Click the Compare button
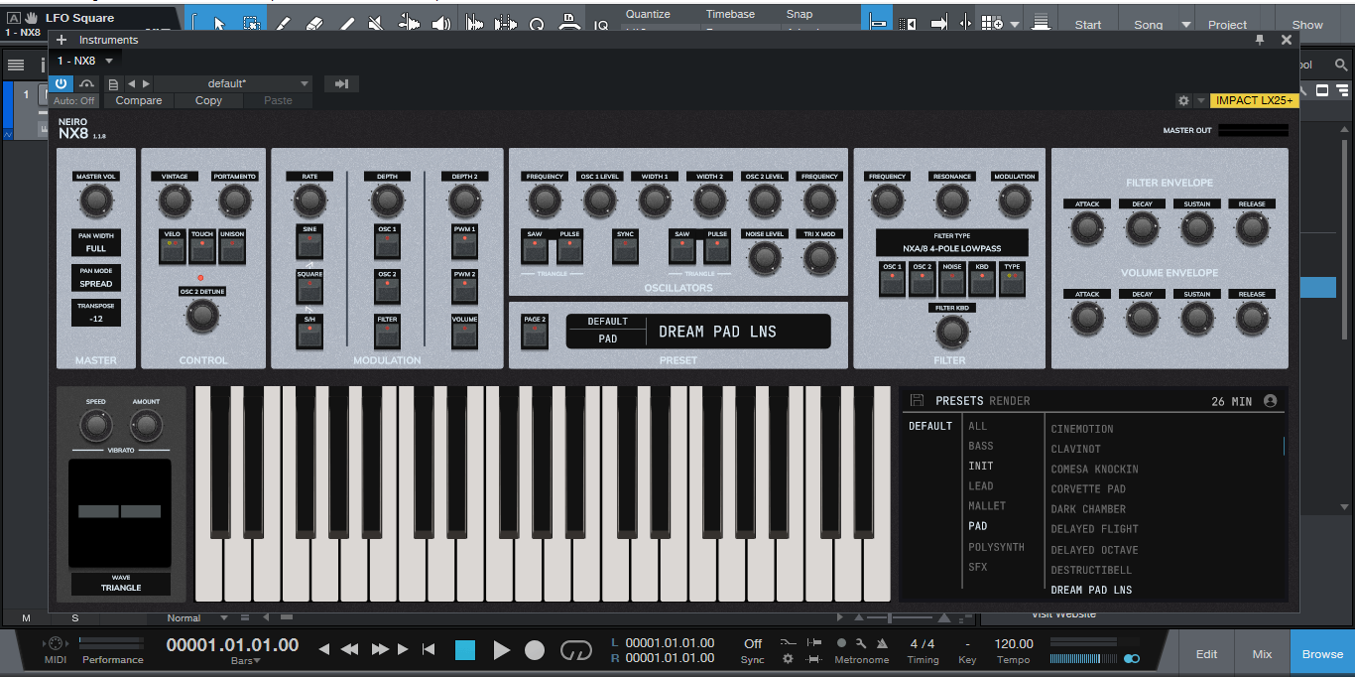Viewport: 1355px width, 677px height. 138,100
